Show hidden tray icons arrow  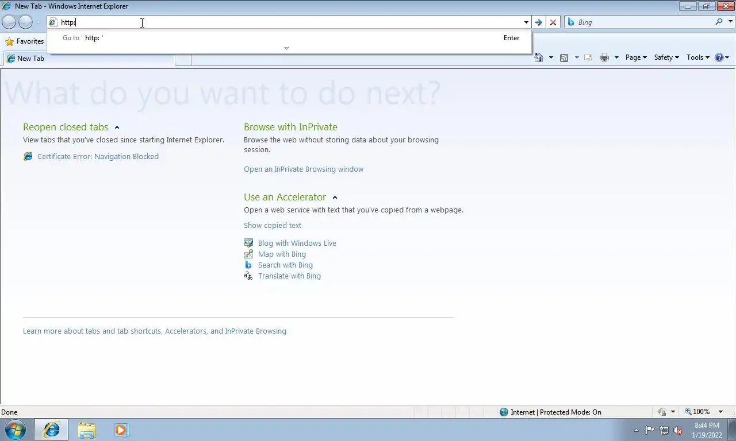[x=636, y=430]
